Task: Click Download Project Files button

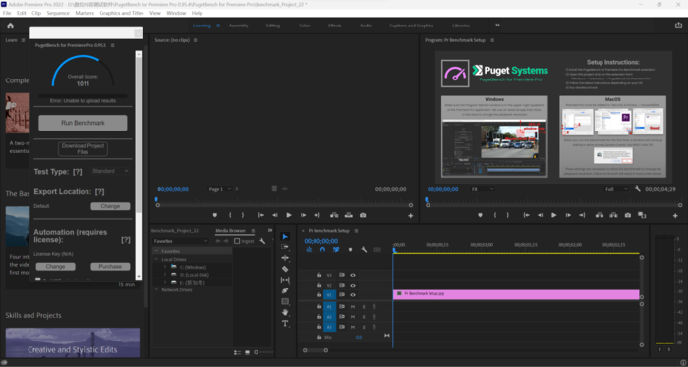Action: tap(83, 149)
